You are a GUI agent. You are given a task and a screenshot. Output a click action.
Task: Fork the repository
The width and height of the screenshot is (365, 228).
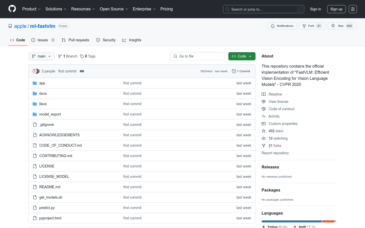(x=308, y=26)
